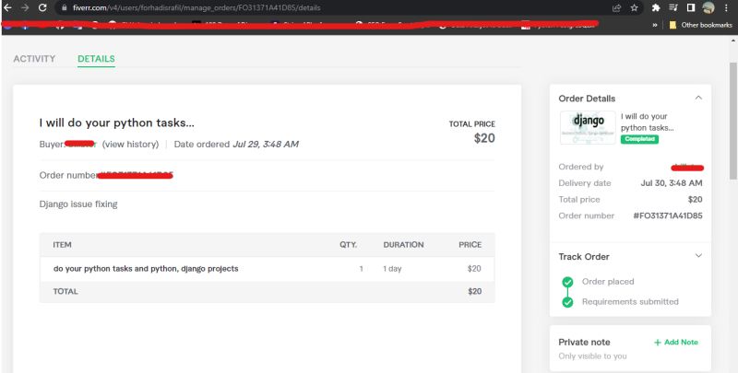This screenshot has height=373, width=738.
Task: Click the Order placed green checkmark
Action: [x=567, y=282]
